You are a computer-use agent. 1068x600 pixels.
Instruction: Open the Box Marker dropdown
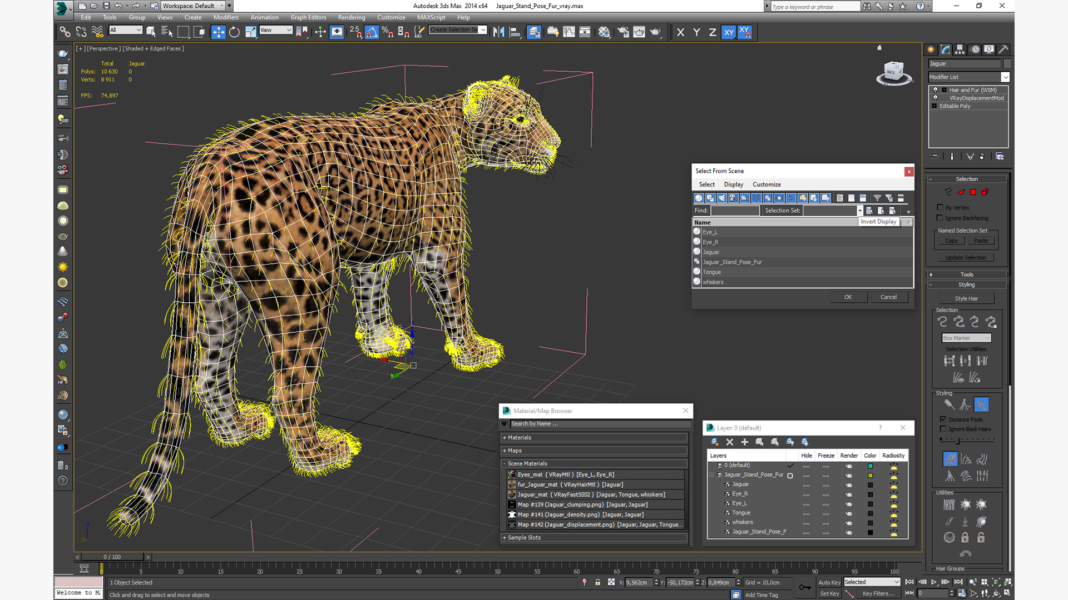pyautogui.click(x=966, y=338)
